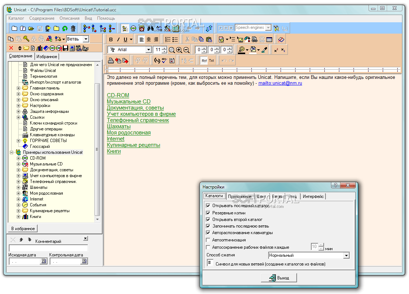Expand the 'Музыкальные CD' tree node
The image size is (409, 294).
pos(19,164)
